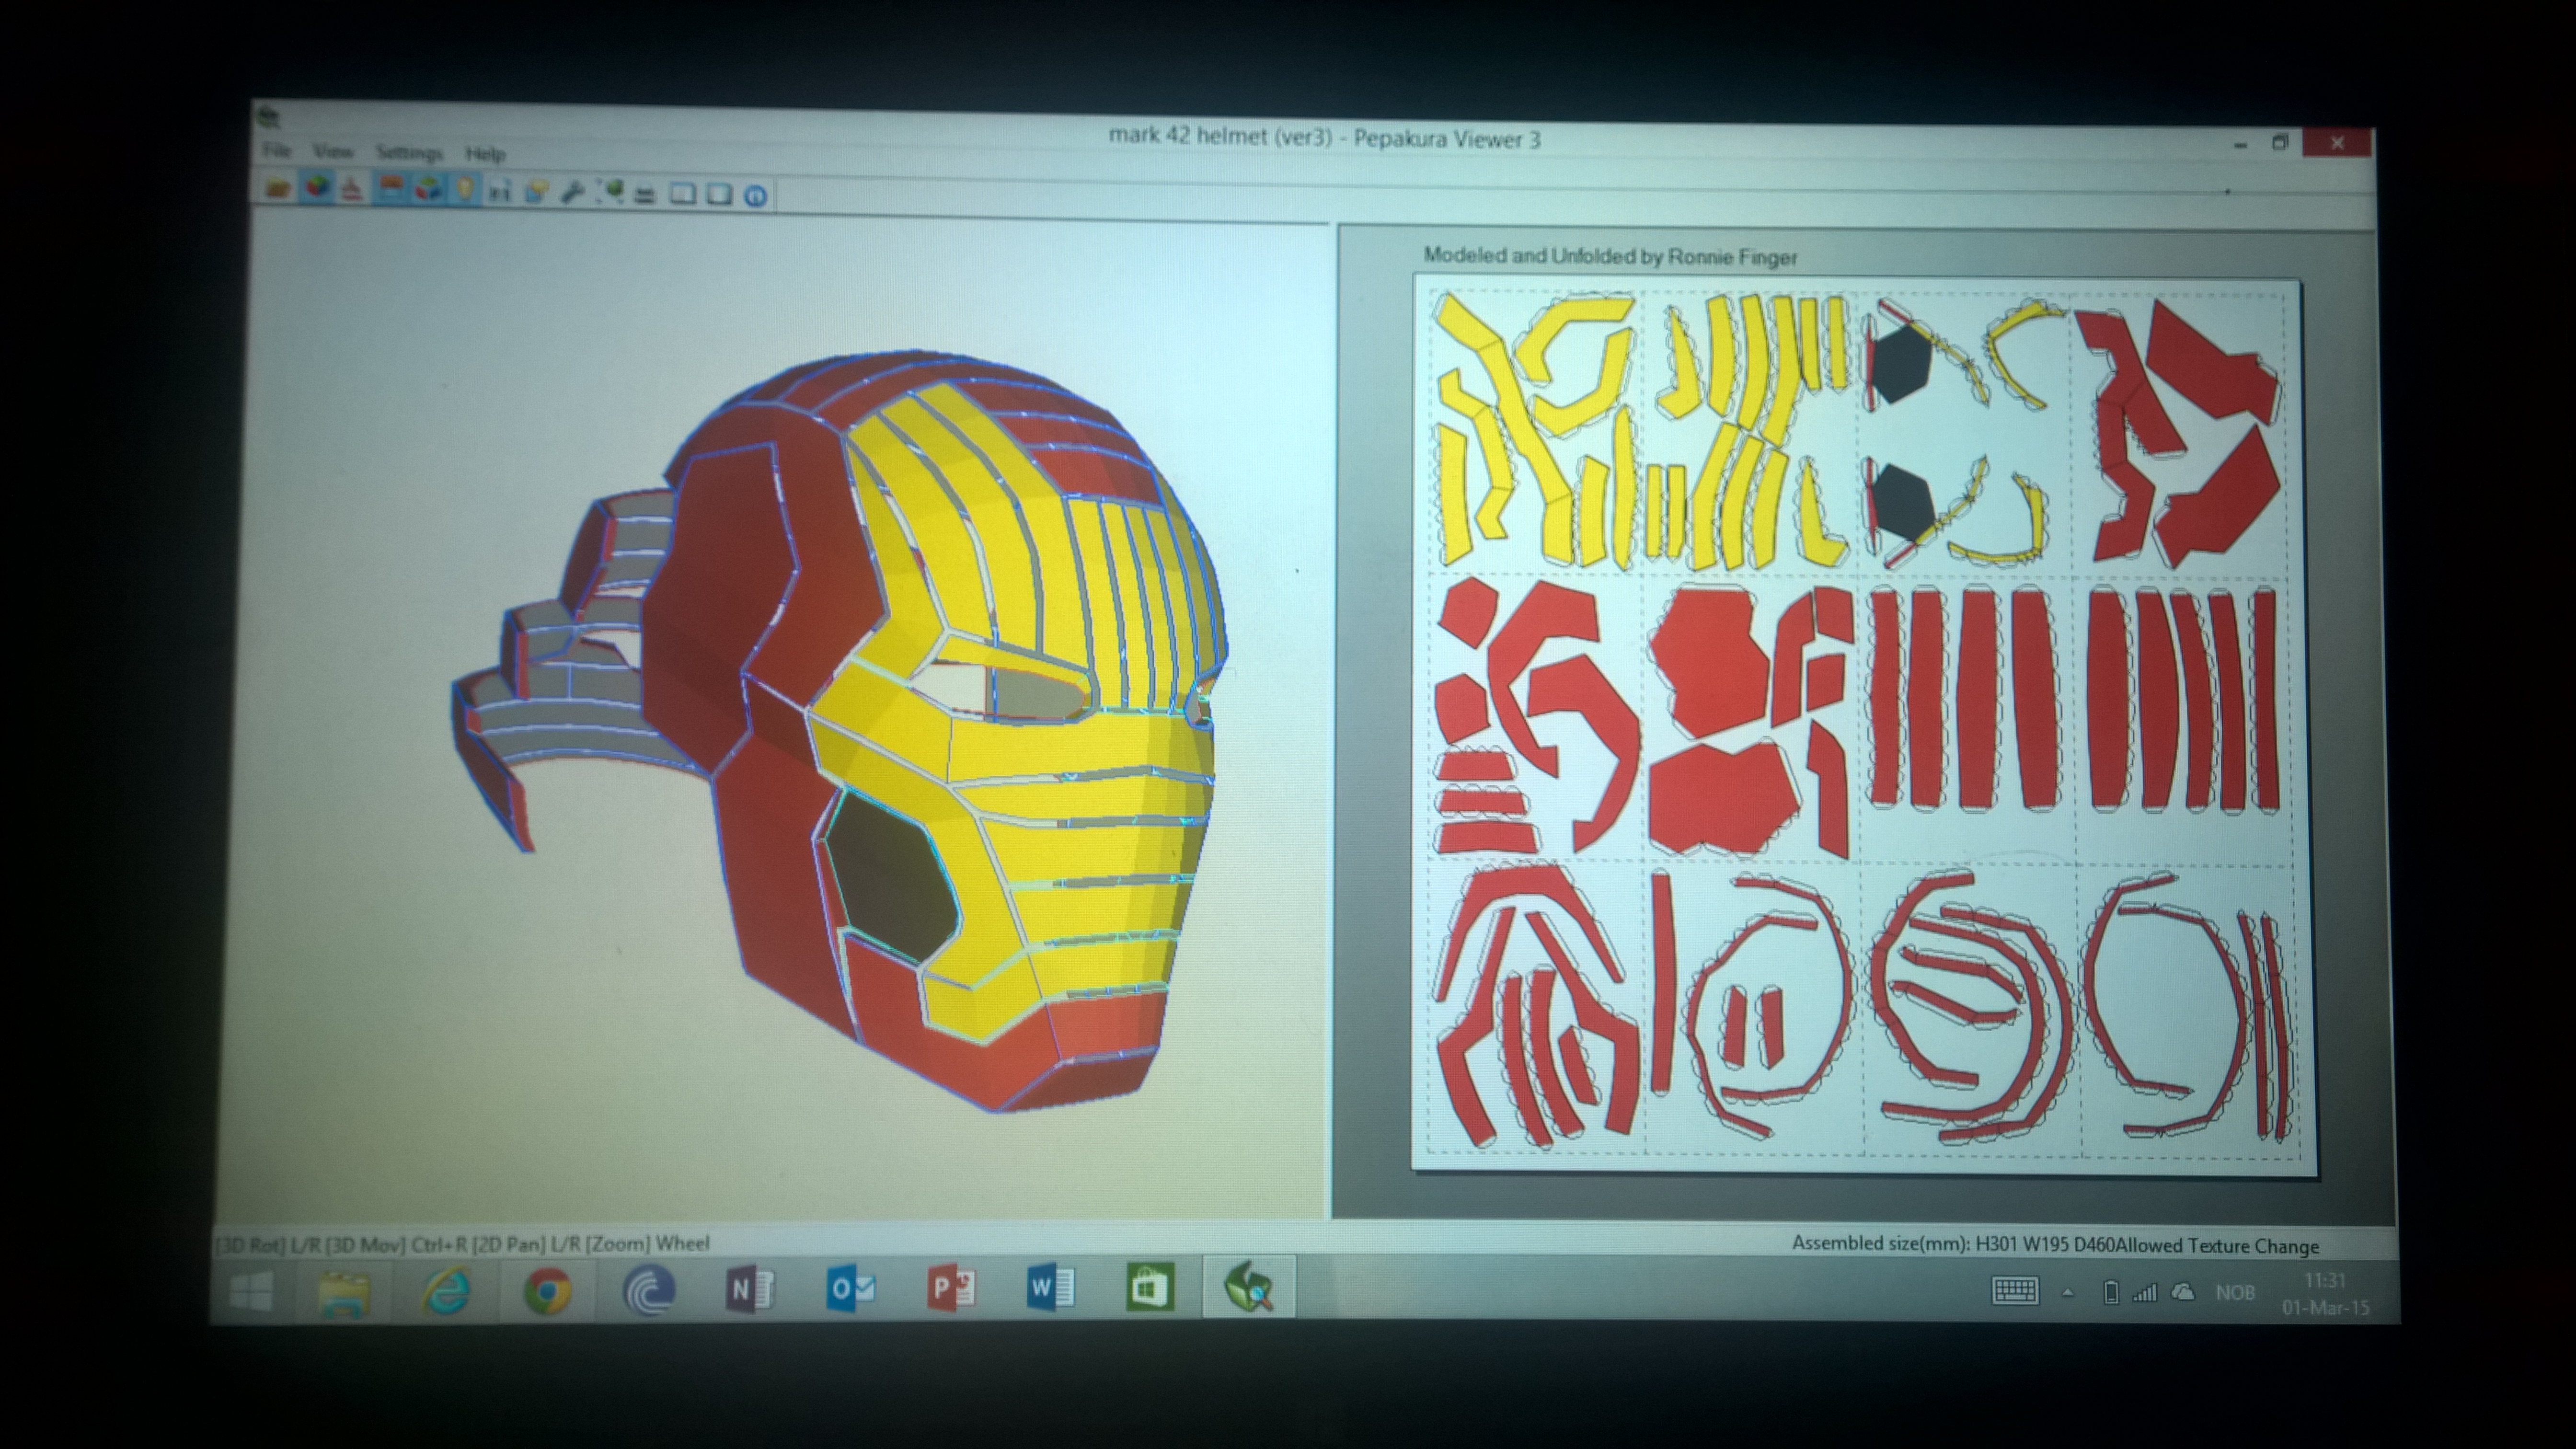Click the battery tray icon
Viewport: 2576px width, 1449px height.
click(x=2111, y=1293)
